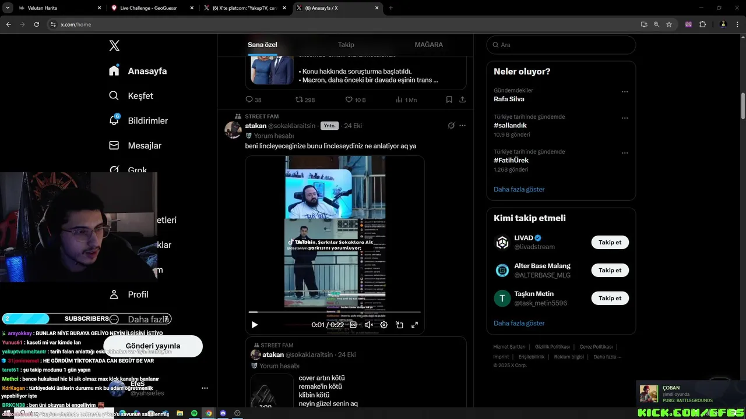Play the embedded video
Image resolution: width=746 pixels, height=419 pixels.
[254, 325]
